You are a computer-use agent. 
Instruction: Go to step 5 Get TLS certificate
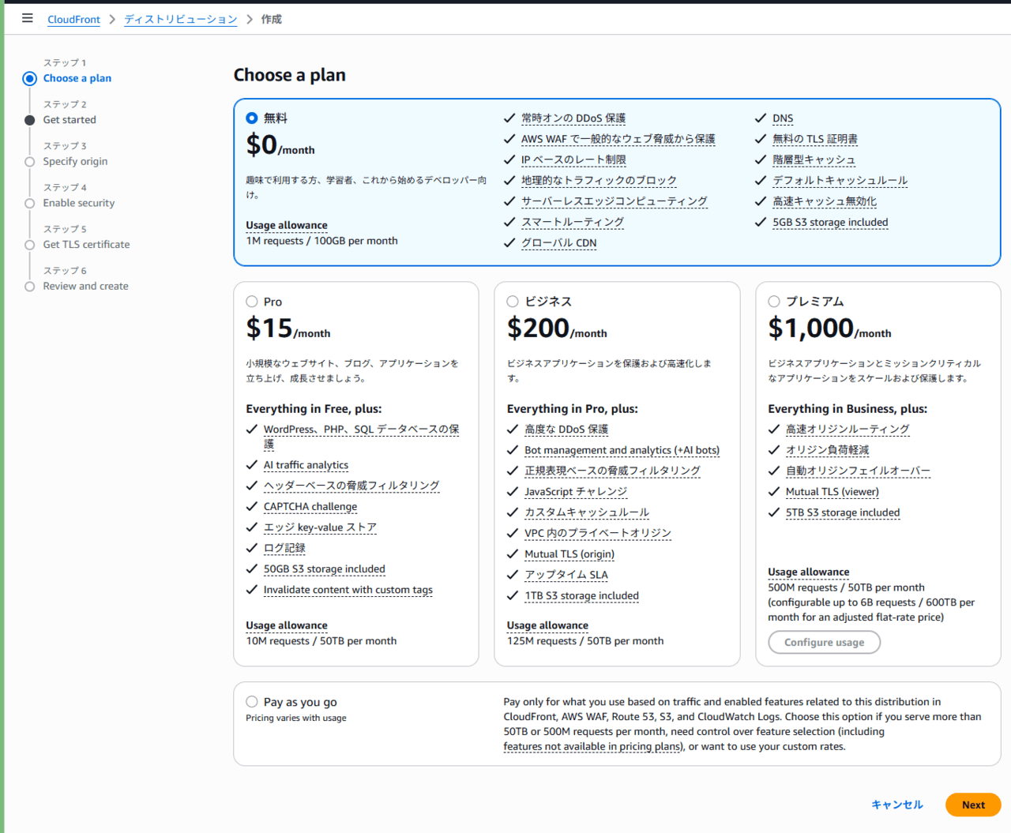tap(86, 245)
